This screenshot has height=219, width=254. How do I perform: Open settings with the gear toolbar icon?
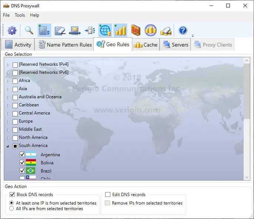point(12,30)
